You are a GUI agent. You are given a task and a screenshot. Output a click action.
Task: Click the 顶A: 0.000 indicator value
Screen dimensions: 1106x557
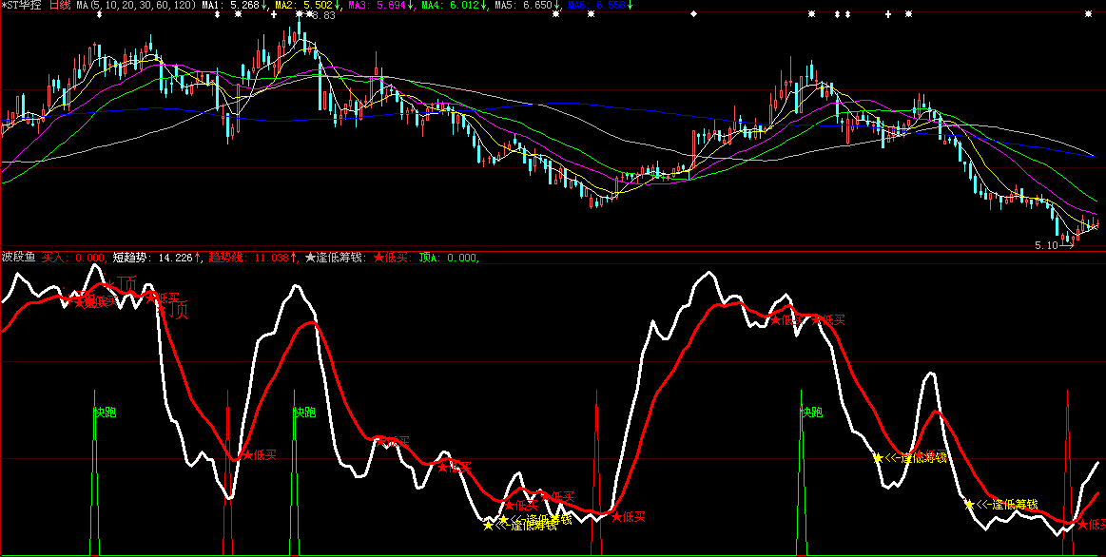pos(449,258)
